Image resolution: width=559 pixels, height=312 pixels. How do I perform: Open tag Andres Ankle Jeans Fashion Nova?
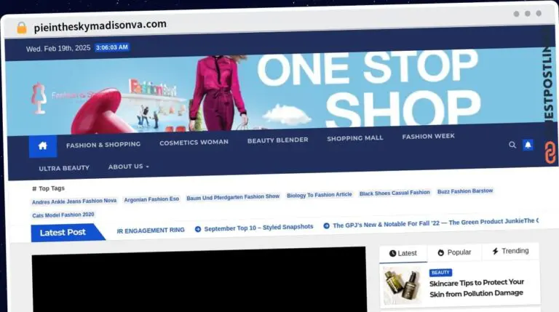(74, 201)
